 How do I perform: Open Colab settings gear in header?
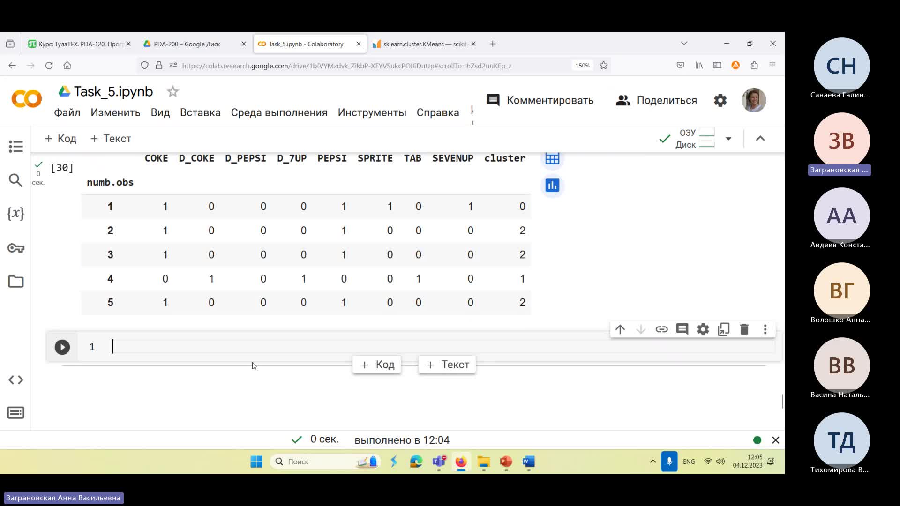click(x=720, y=100)
